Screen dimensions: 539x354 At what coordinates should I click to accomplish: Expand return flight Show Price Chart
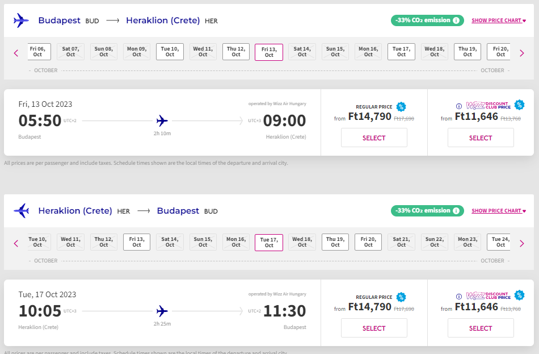click(499, 211)
